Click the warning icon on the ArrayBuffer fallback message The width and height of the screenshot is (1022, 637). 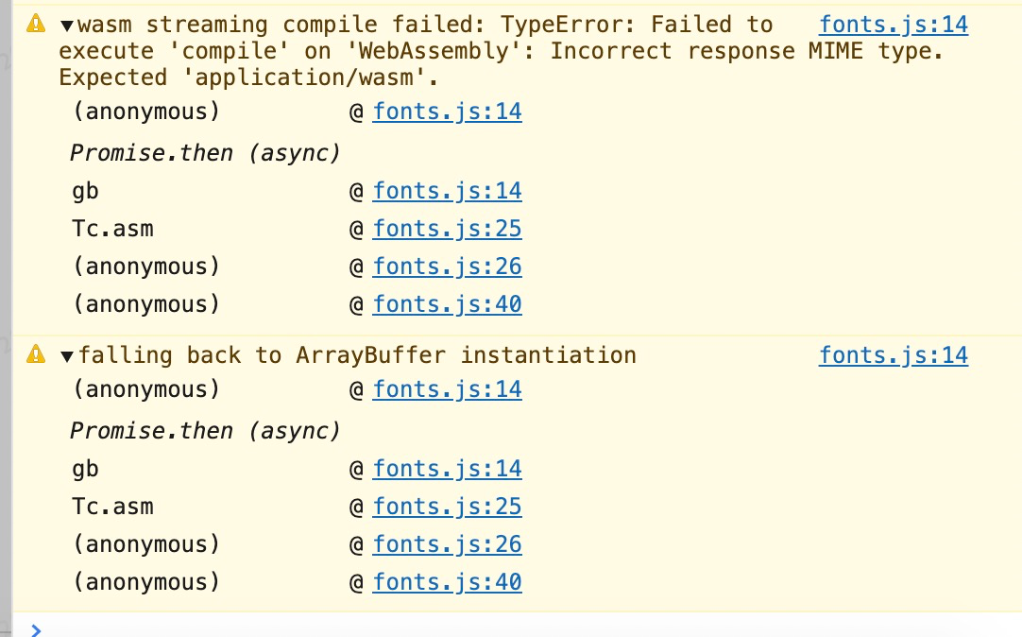pyautogui.click(x=36, y=354)
